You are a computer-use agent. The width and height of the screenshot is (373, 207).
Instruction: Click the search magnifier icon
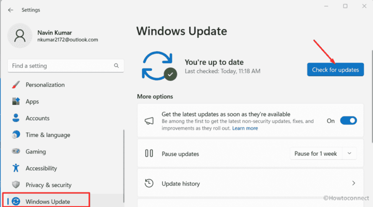(116, 66)
